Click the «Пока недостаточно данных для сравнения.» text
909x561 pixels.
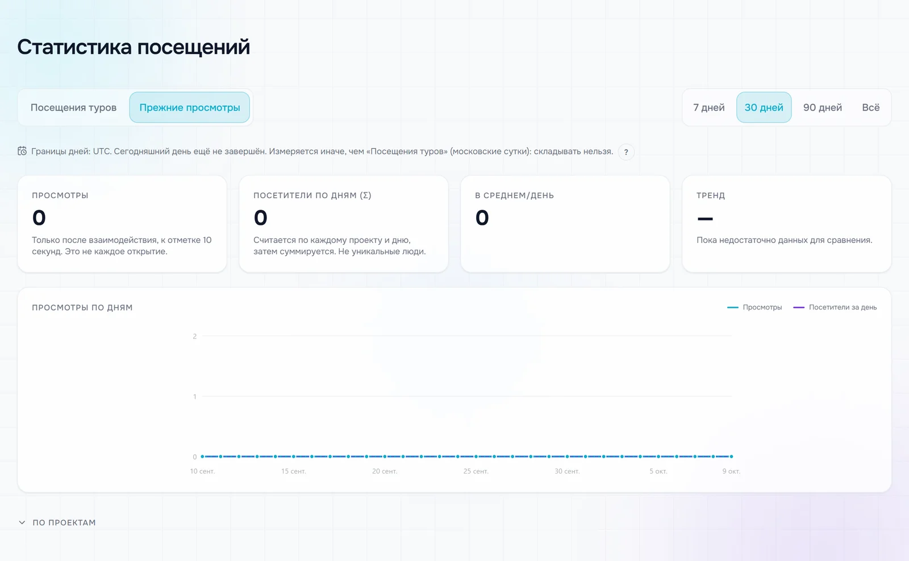coord(785,240)
